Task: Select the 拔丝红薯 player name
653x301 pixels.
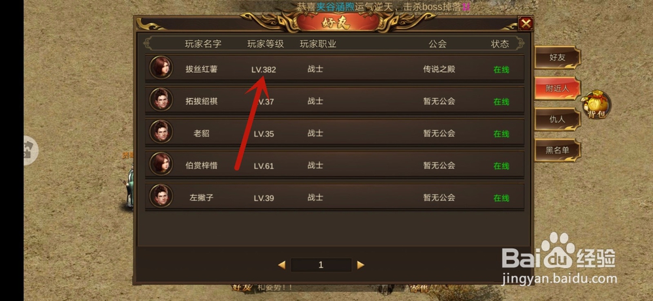Action: point(202,69)
